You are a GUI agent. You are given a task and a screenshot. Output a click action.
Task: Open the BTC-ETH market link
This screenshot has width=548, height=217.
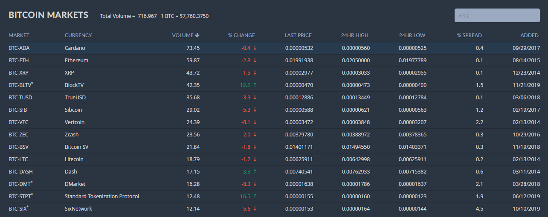click(18, 61)
